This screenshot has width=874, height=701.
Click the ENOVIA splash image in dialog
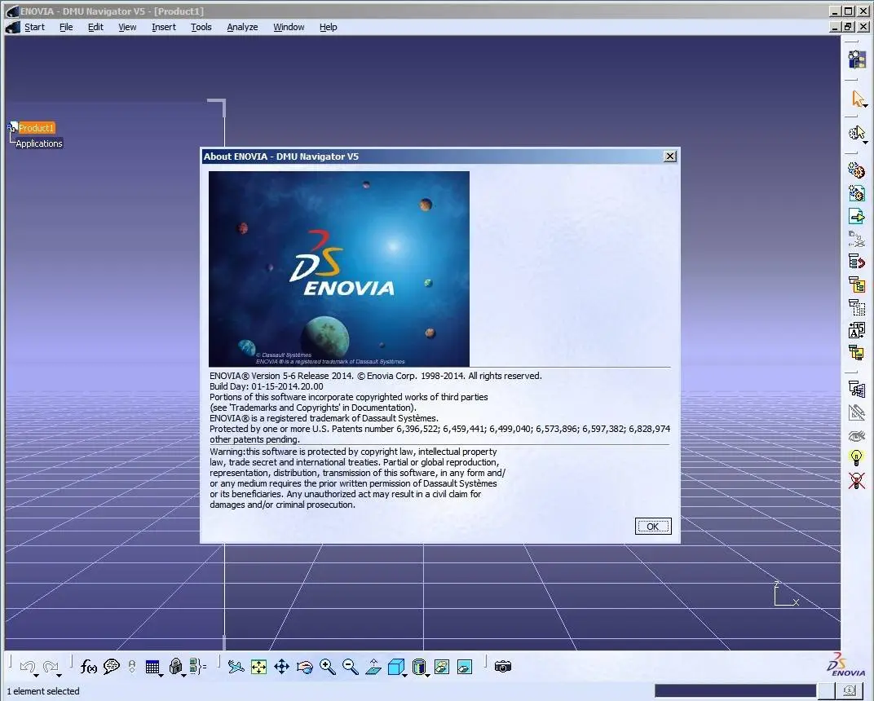[x=339, y=269]
